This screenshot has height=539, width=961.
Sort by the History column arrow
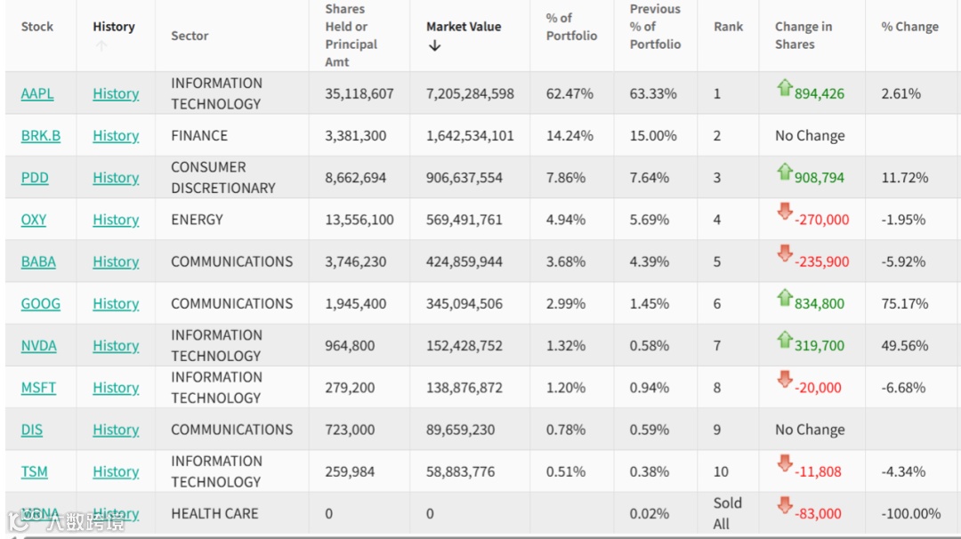[x=101, y=46]
